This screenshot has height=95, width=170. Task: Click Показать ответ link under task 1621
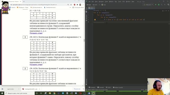click(36, 65)
